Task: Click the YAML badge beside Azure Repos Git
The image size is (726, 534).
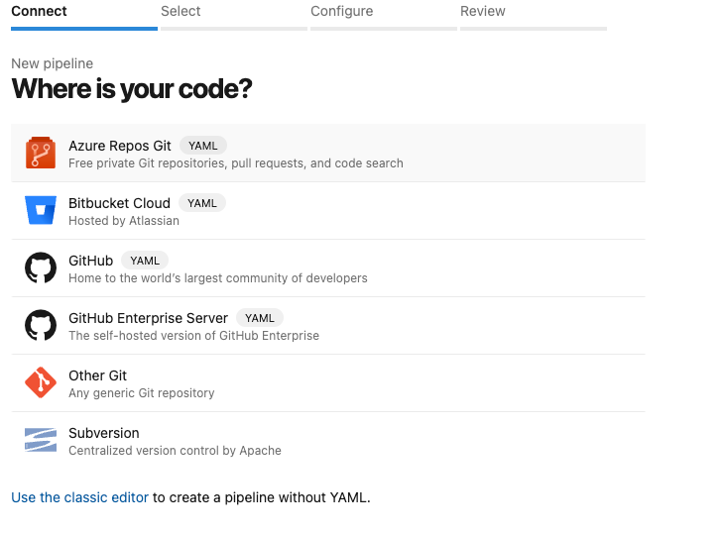Action: point(202,146)
